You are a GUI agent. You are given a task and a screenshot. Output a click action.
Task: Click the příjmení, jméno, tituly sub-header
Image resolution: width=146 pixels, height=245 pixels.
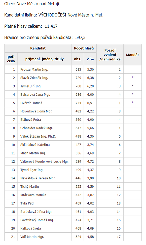[x=44, y=59]
